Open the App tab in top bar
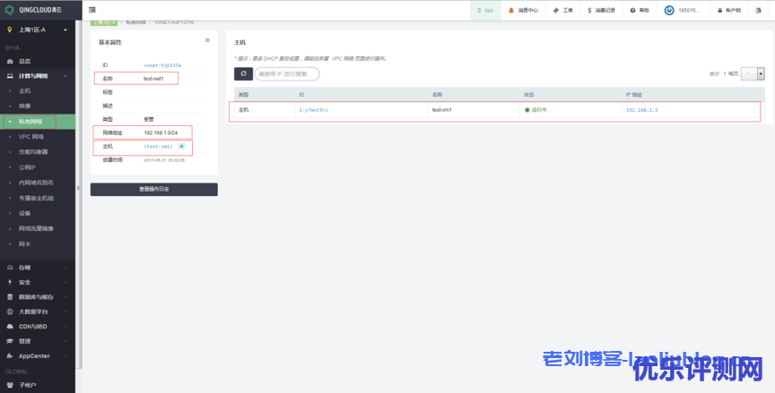The width and height of the screenshot is (775, 393). pos(485,11)
